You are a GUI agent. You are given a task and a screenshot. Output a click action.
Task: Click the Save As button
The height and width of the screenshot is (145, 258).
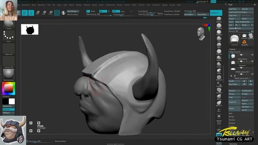[x=248, y=9]
